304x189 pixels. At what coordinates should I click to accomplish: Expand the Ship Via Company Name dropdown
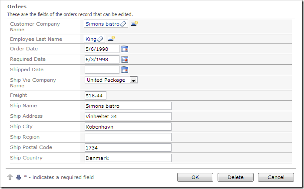[133, 80]
